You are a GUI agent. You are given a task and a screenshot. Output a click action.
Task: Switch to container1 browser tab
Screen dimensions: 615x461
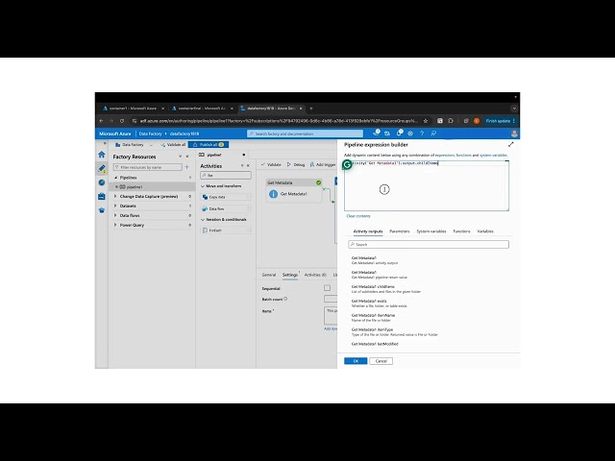[x=133, y=109]
